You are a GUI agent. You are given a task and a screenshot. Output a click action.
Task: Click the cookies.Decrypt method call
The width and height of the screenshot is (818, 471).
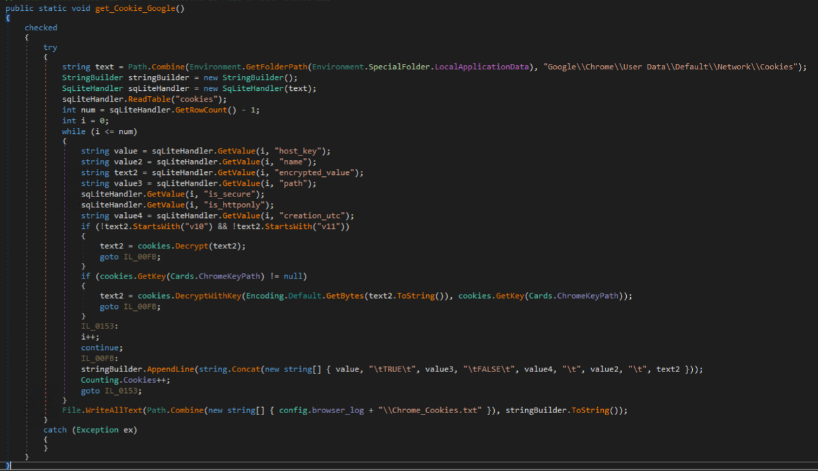(x=173, y=246)
